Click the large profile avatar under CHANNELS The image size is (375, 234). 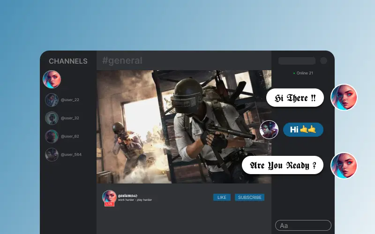pos(52,80)
